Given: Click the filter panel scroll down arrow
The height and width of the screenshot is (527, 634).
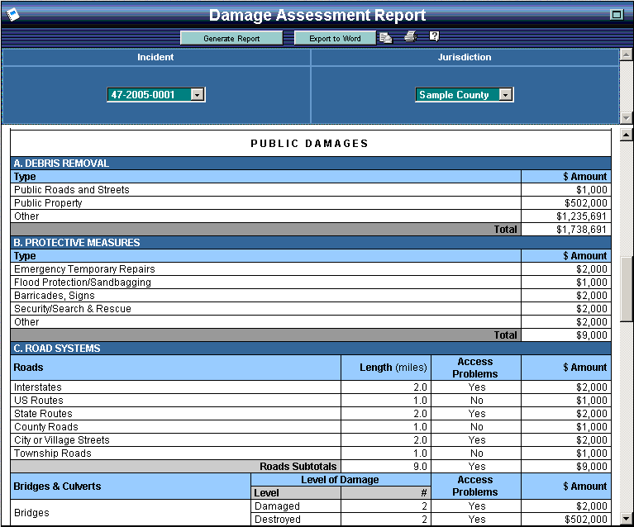Looking at the screenshot, I should click(626, 117).
